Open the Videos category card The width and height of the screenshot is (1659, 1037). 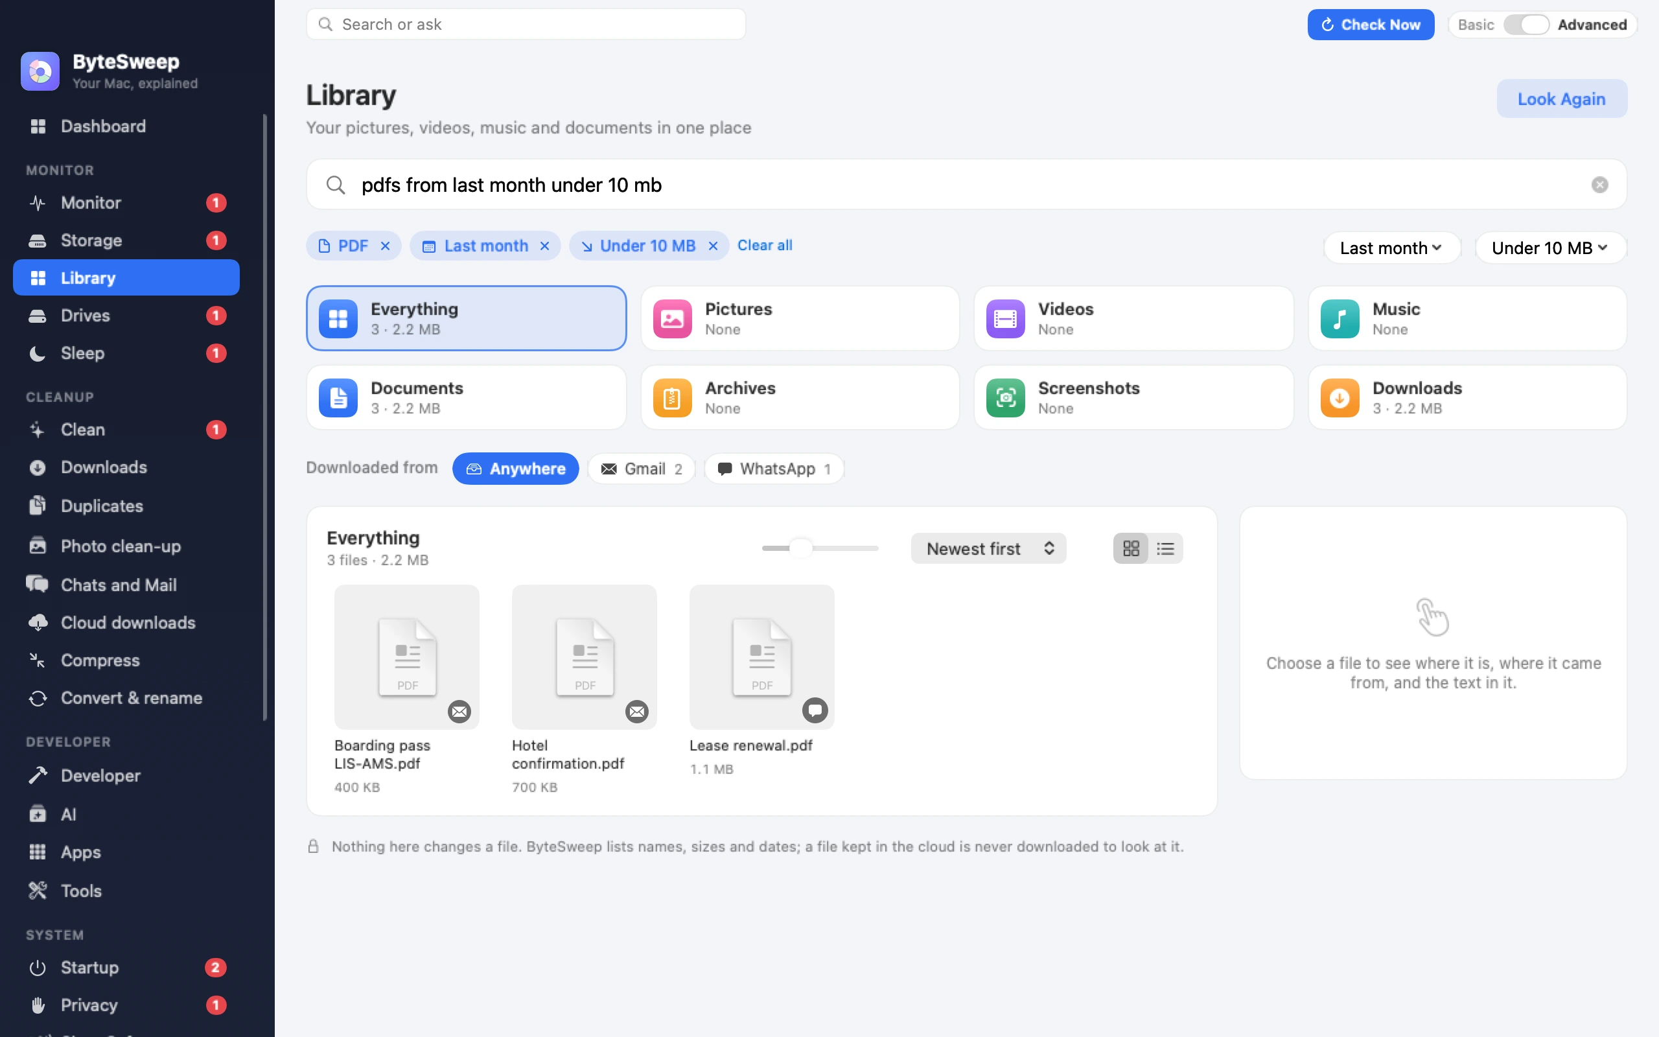pos(1133,318)
